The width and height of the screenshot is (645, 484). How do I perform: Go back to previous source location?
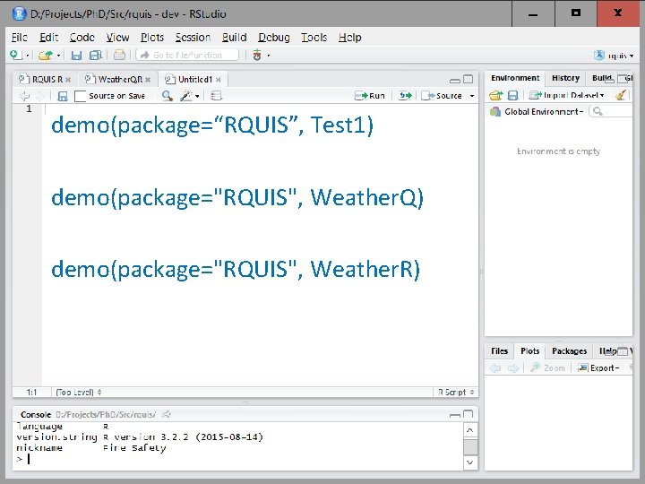coord(24,96)
